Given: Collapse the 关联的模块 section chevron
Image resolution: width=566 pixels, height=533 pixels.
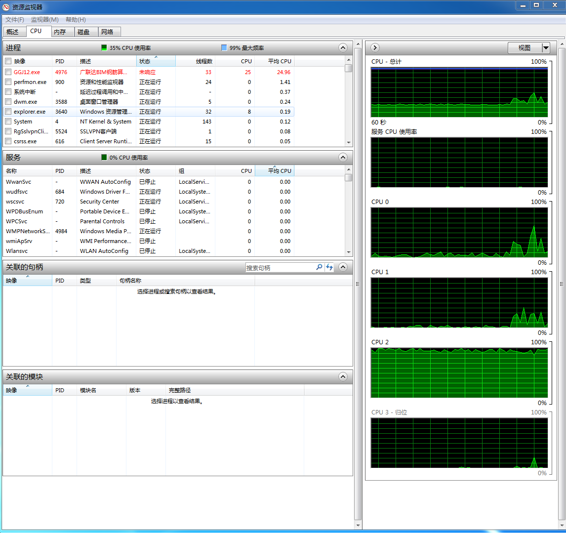Looking at the screenshot, I should tap(343, 377).
